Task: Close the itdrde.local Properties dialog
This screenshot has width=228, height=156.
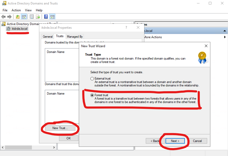Action: 138,27
